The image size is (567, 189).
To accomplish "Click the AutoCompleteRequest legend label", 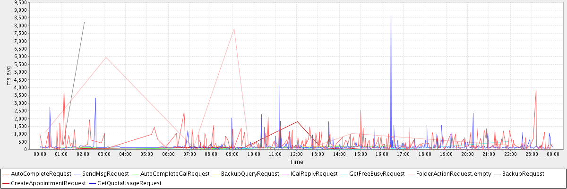I will pyautogui.click(x=41, y=174).
